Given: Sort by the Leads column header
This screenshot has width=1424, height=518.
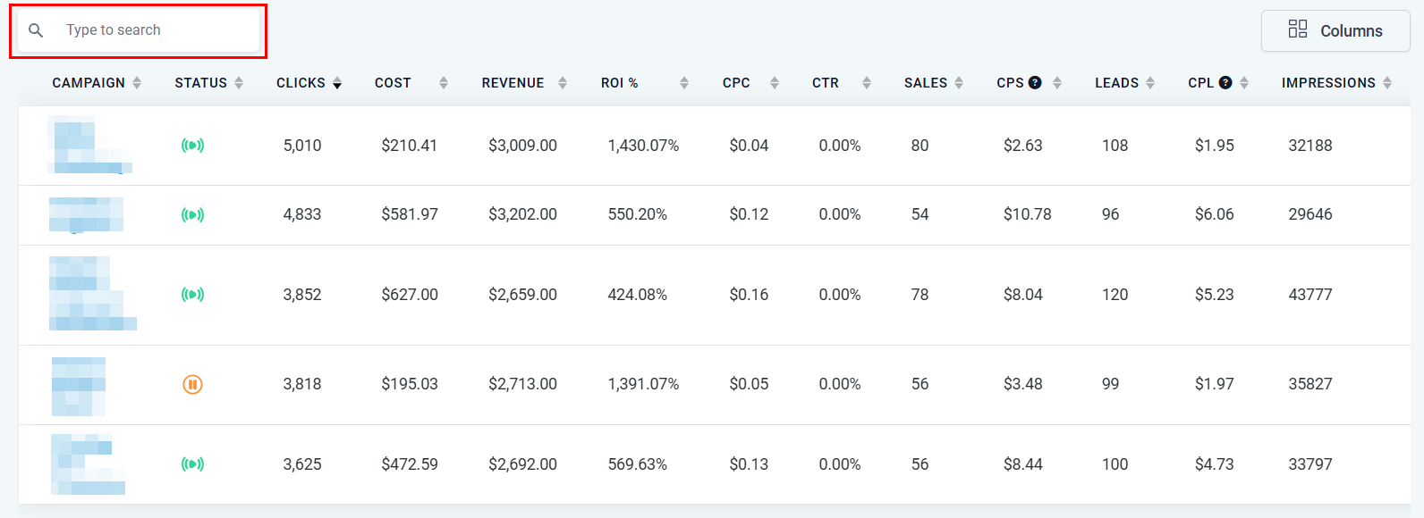Looking at the screenshot, I should pyautogui.click(x=1116, y=83).
